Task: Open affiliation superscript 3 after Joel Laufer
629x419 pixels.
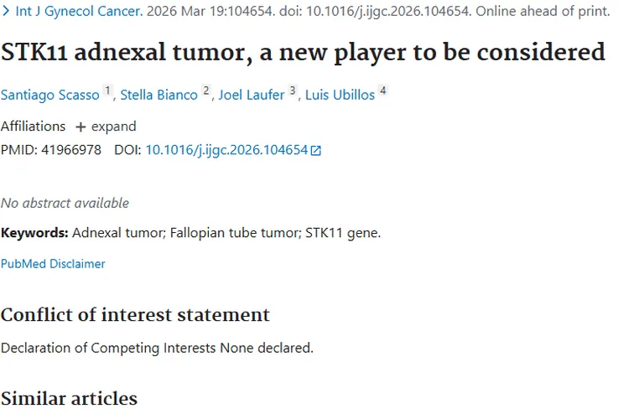Action: [x=293, y=91]
